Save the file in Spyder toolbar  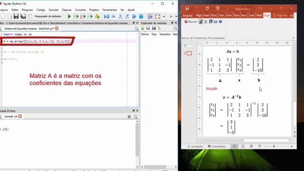(16, 16)
